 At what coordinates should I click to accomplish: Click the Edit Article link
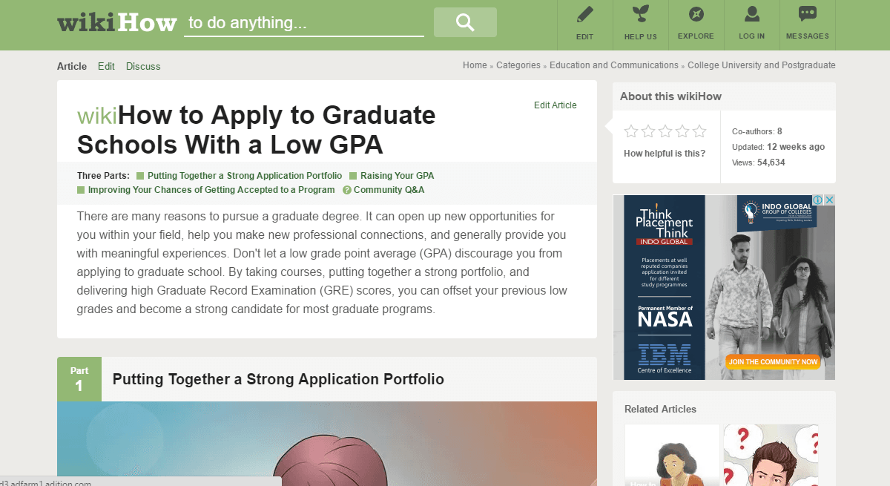point(555,105)
